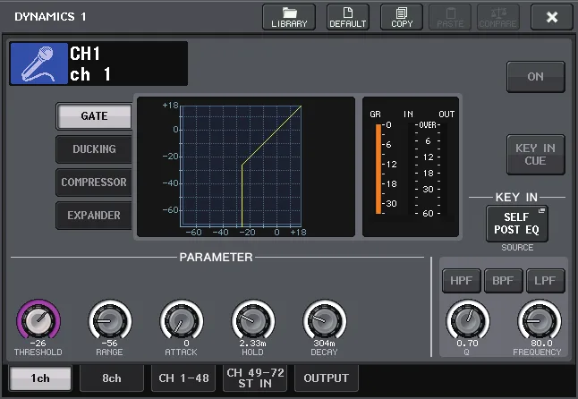This screenshot has height=399, width=578.
Task: Toggle the dynamics ON button
Action: point(536,77)
